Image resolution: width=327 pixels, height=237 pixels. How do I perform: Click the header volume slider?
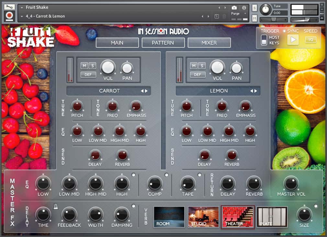tap(304, 20)
